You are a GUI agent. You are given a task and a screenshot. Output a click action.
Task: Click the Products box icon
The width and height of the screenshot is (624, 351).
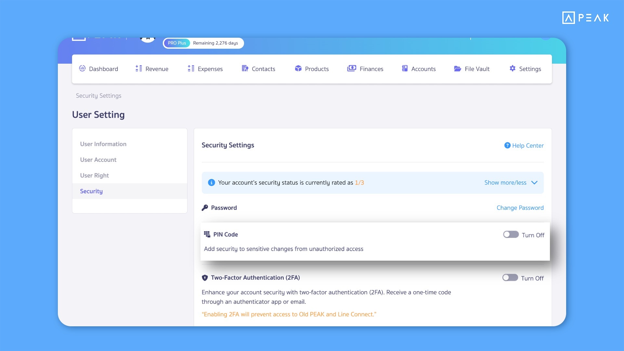[298, 69]
